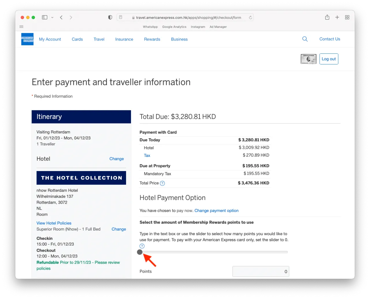Open the Contact Us link

[x=330, y=39]
